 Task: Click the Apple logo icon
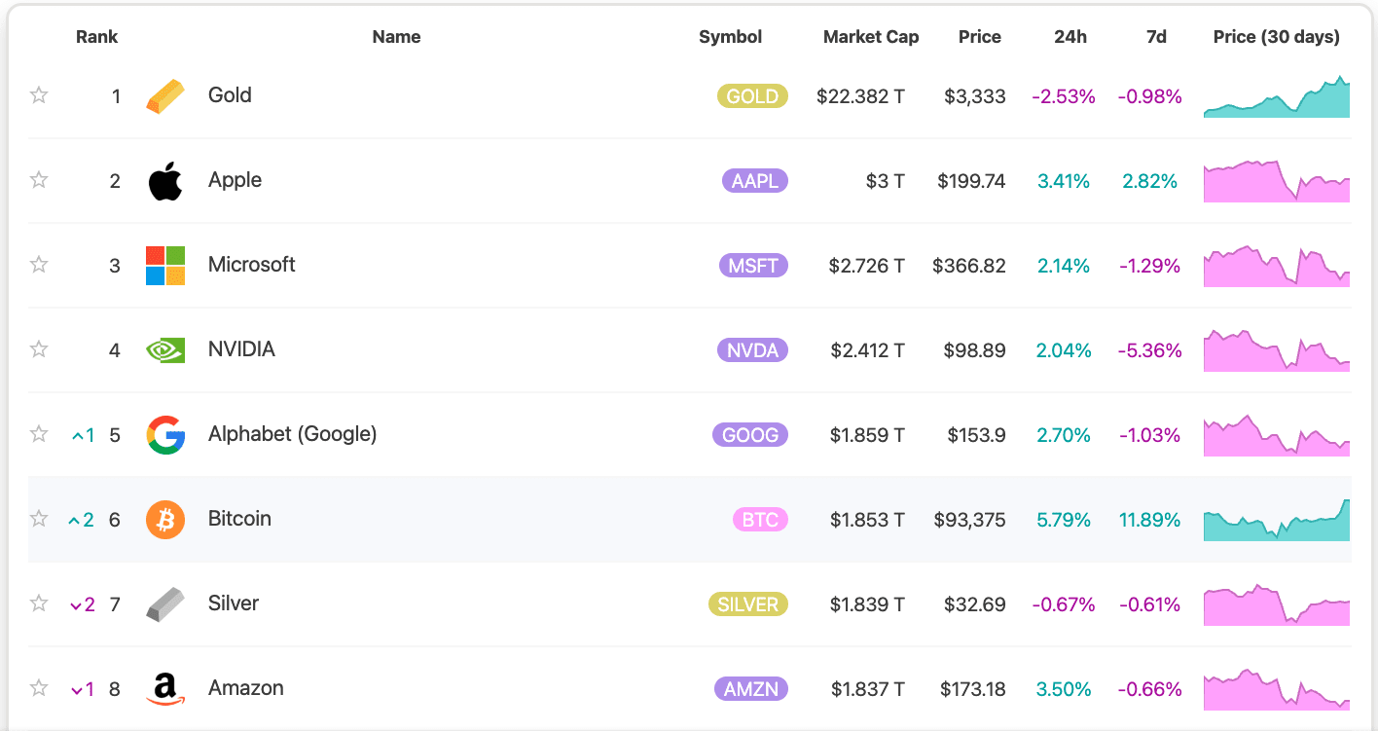point(165,181)
